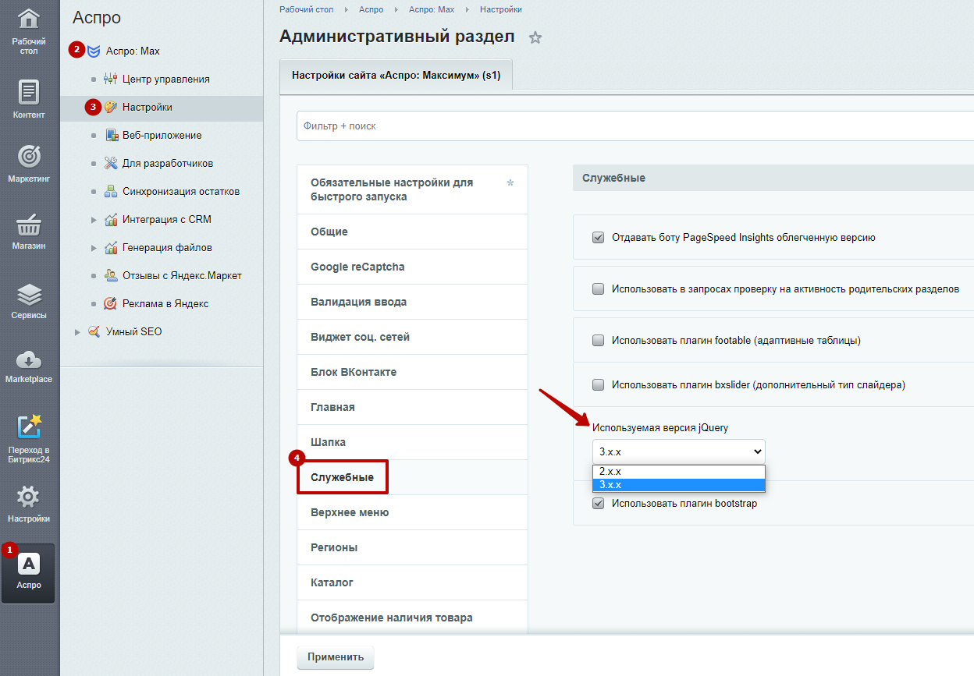Viewport: 974px width, 676px height.
Task: Select the Настройки сайта «Аспро: Максимум» tab
Action: (396, 76)
